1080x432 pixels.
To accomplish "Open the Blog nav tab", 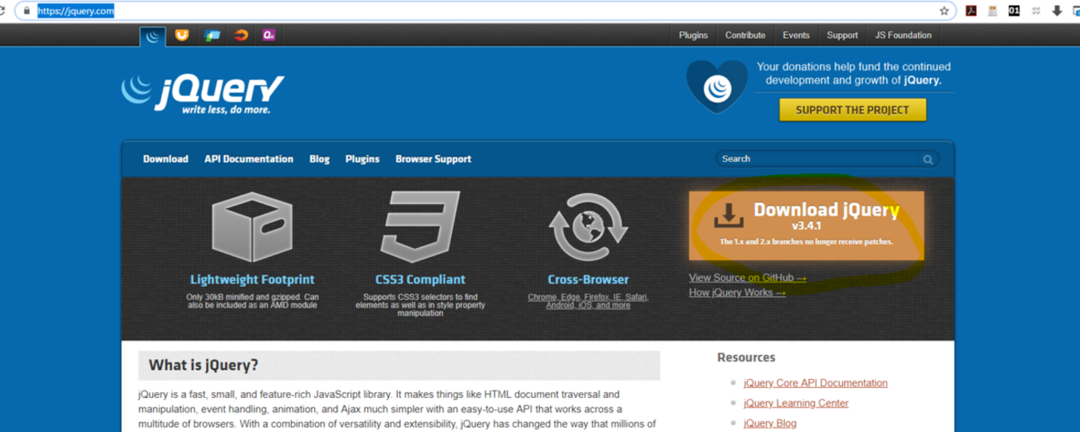I will point(319,159).
